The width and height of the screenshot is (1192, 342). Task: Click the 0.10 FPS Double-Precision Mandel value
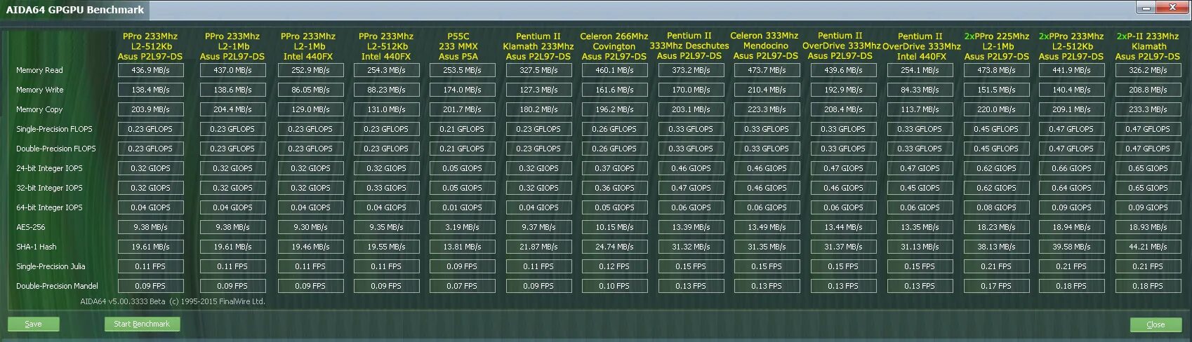click(x=614, y=286)
